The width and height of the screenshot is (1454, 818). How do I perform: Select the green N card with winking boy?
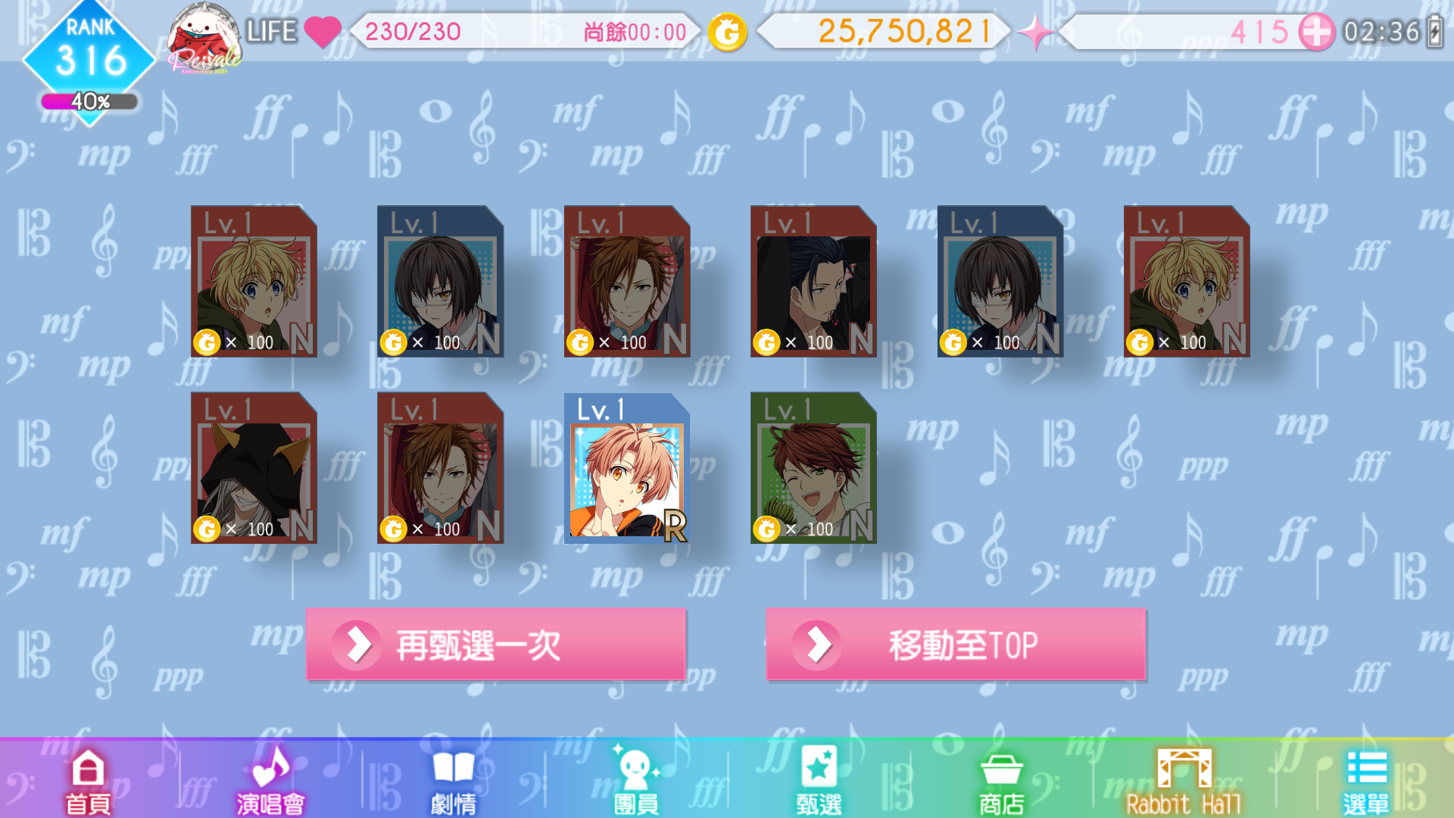point(813,468)
